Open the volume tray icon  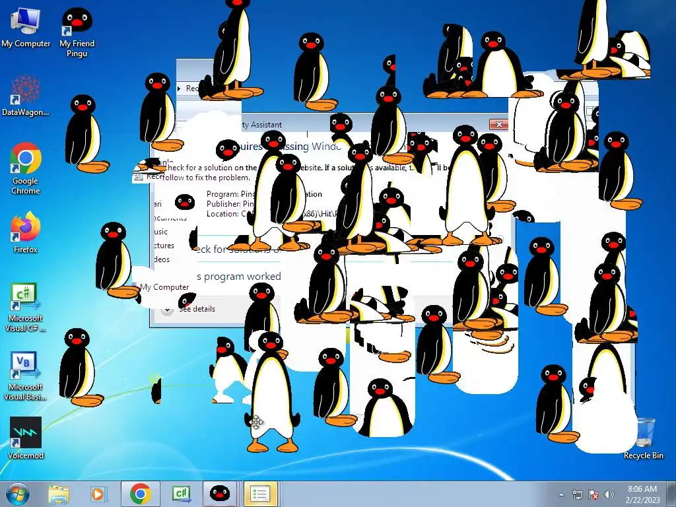click(x=609, y=494)
